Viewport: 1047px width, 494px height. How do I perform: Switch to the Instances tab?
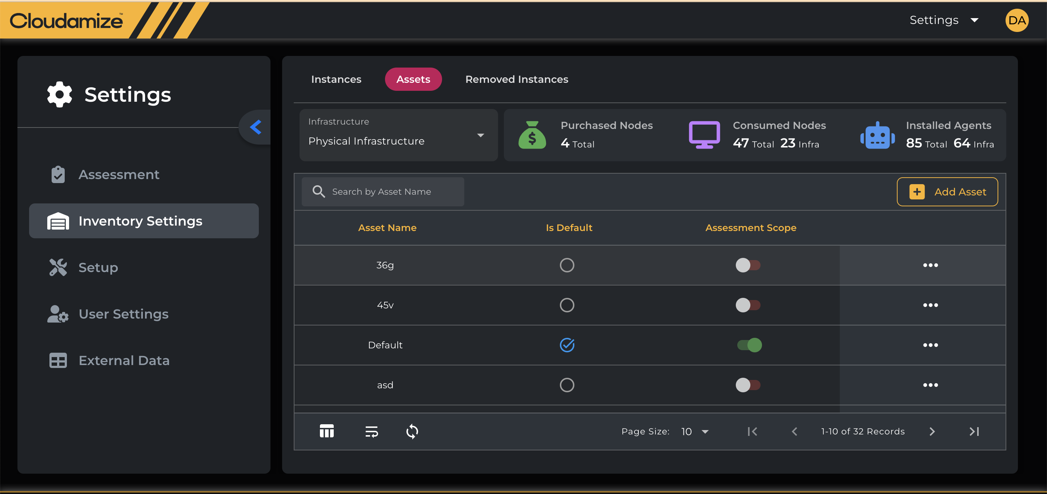pyautogui.click(x=337, y=80)
